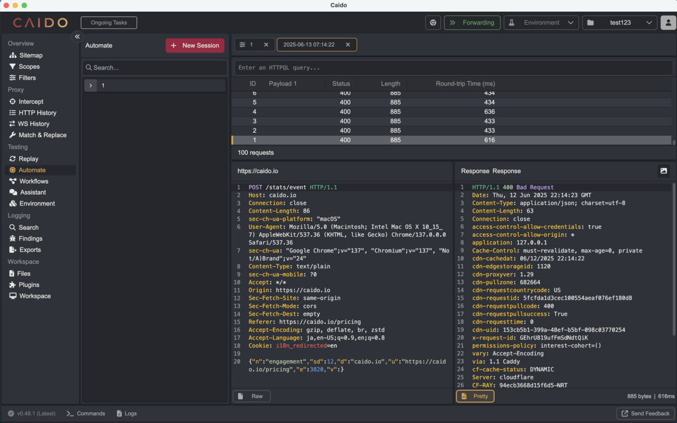Viewport: 677px width, 423px height.
Task: Open the Plugins page
Action: 29,285
